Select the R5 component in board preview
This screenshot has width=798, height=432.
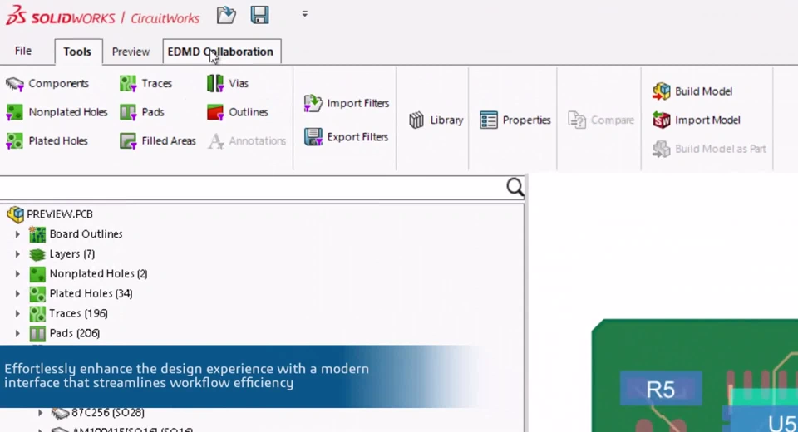point(661,390)
